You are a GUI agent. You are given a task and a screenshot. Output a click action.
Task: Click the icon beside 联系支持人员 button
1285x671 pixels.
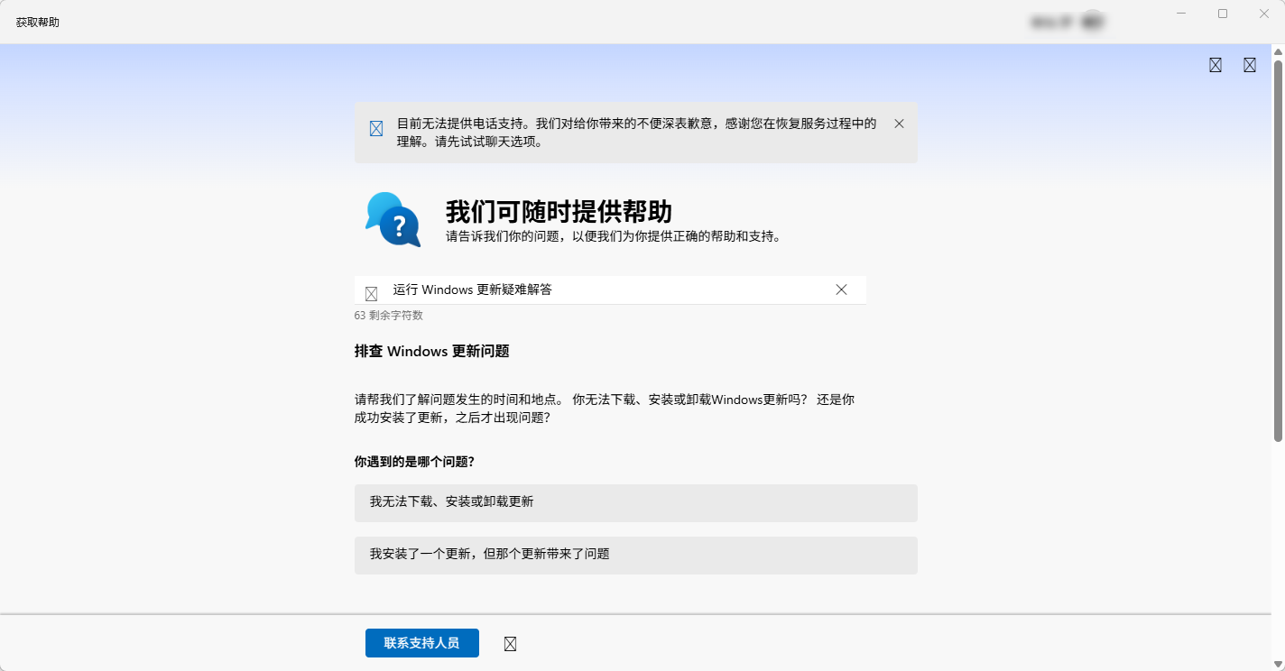[511, 644]
